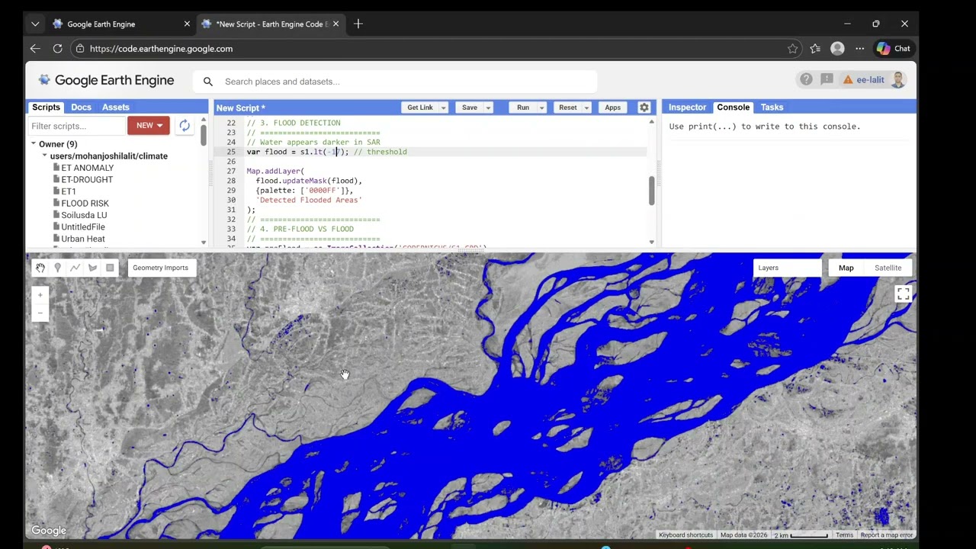Open the Apps button

coord(613,108)
